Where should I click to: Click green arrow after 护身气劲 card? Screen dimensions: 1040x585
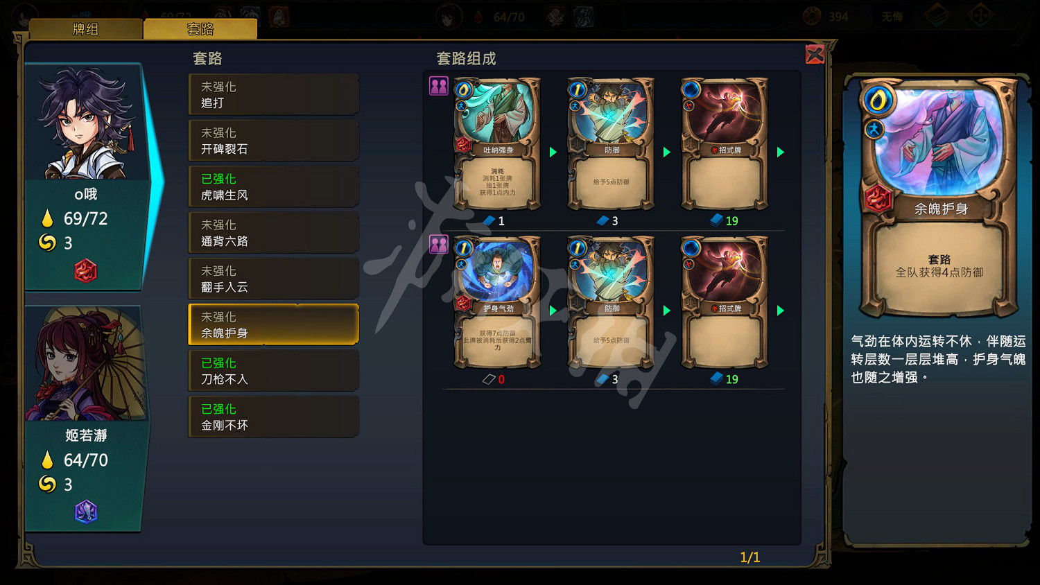[x=553, y=311]
